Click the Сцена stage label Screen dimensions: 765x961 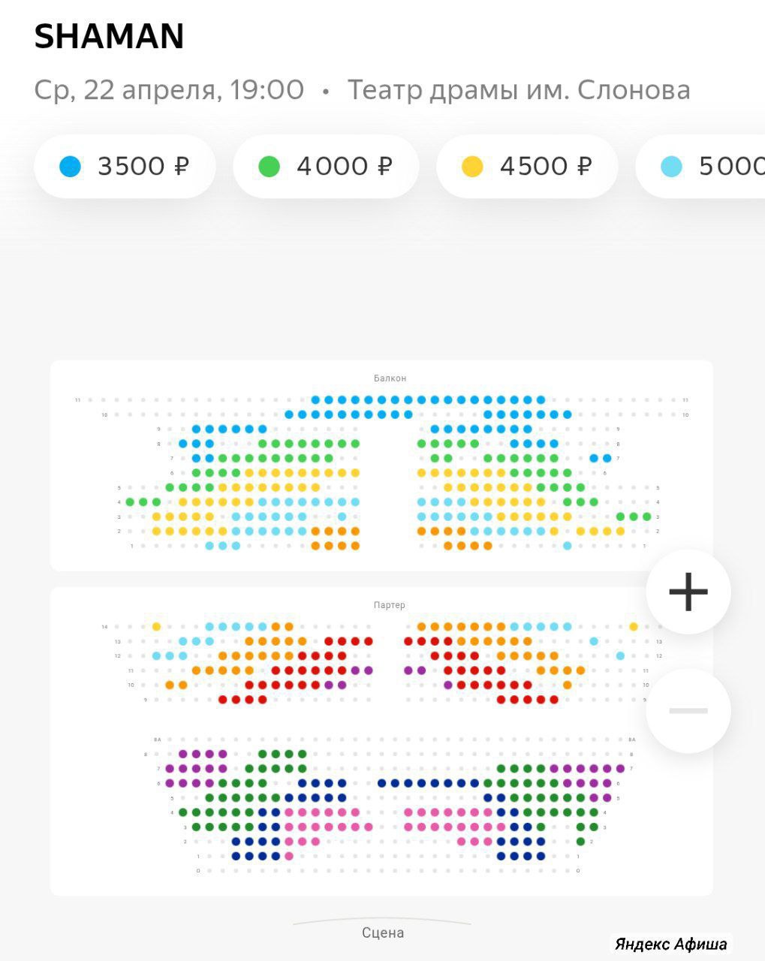383,932
